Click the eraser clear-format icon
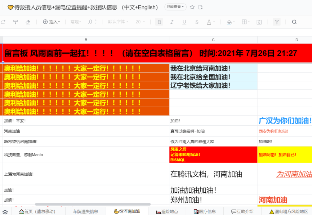Screen dimensions: 312x215 pyautogui.click(x=28, y=22)
